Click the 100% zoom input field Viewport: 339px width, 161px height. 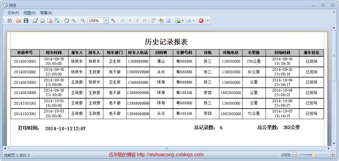click(x=96, y=21)
